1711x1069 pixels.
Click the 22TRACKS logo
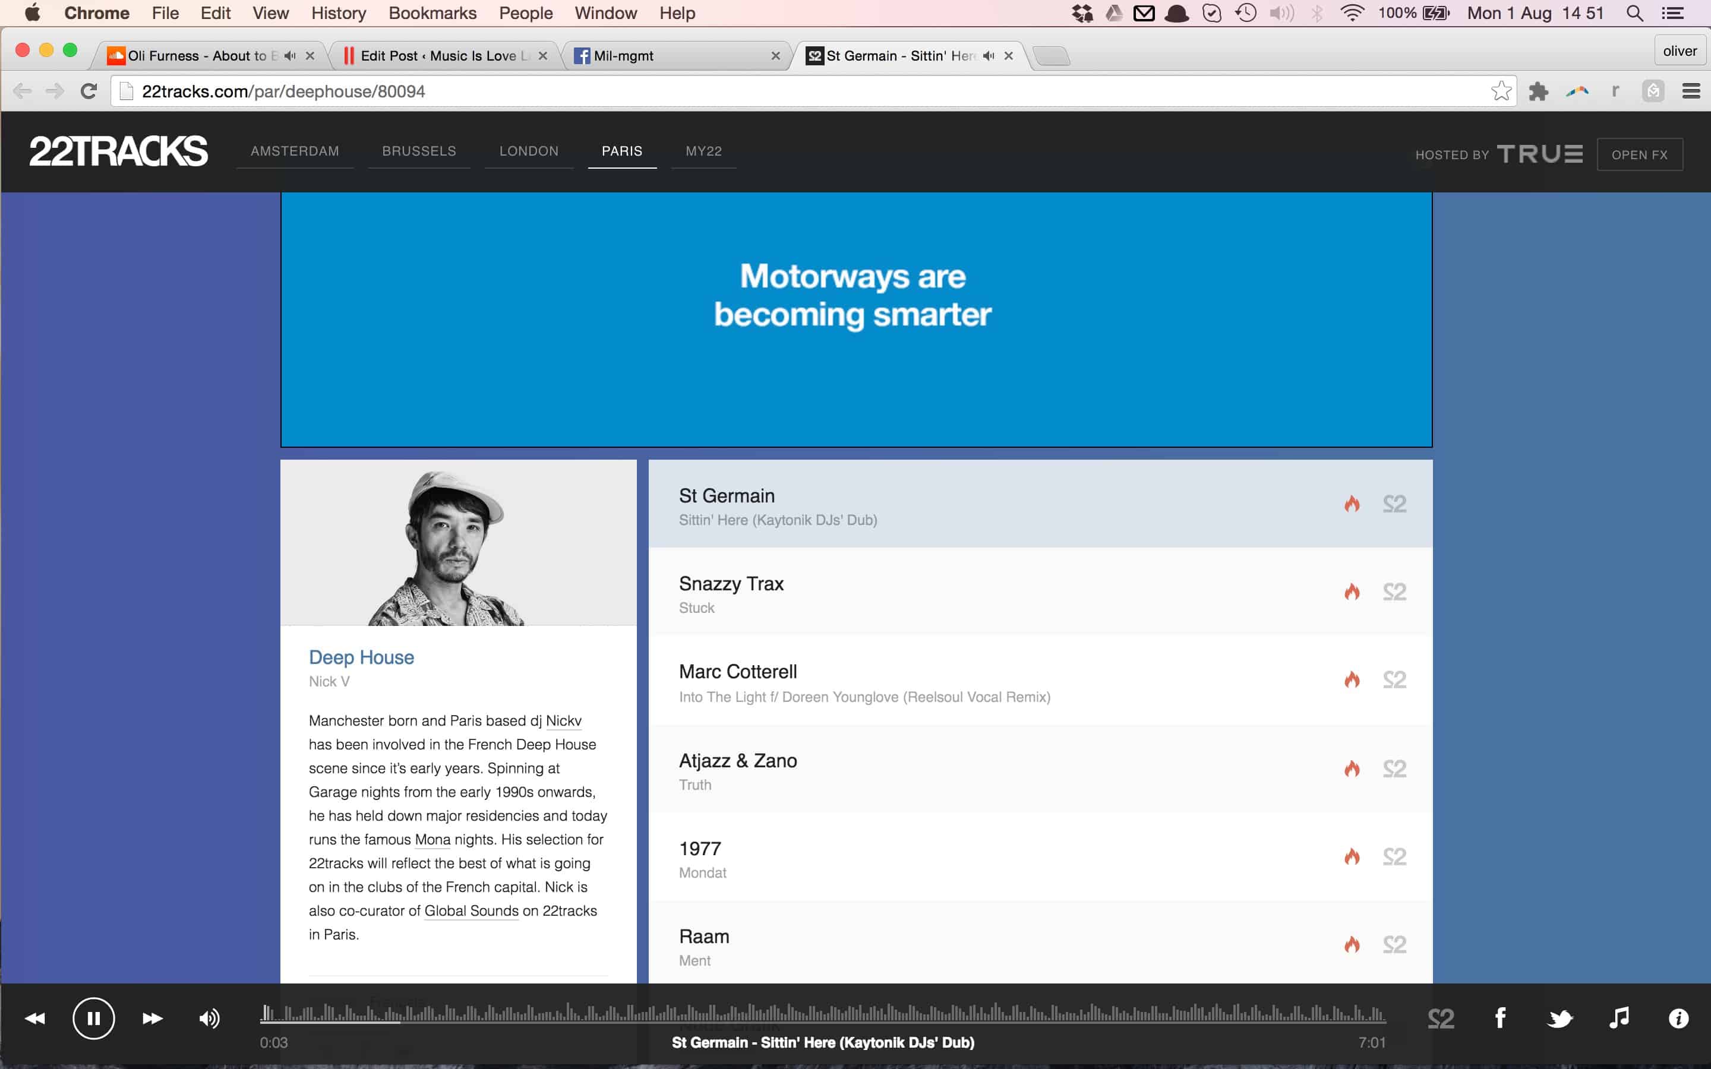tap(118, 151)
